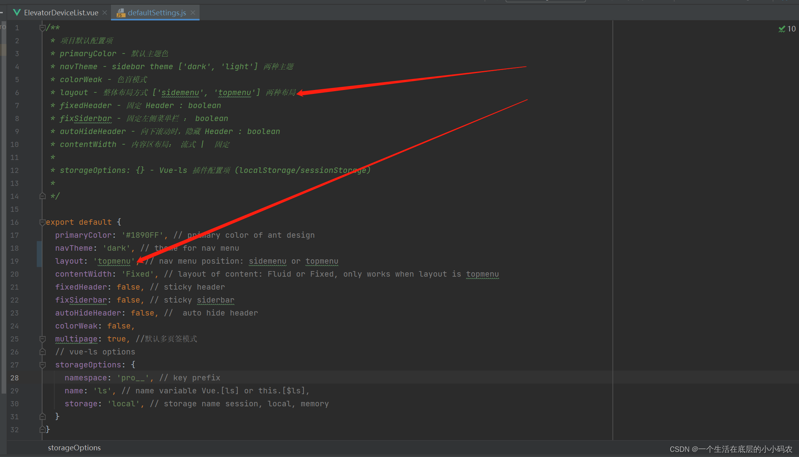Click line number 19 in the gutter

tap(15, 261)
